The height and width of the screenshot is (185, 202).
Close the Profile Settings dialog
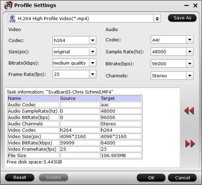tap(195, 6)
